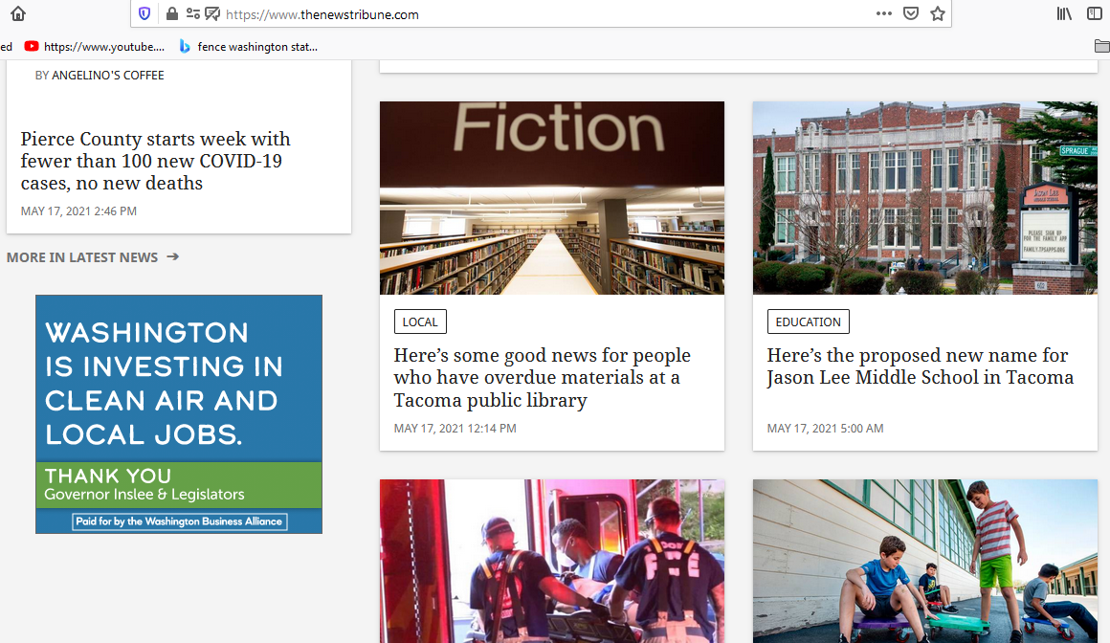Click the MAY 17, 2021 2:46 PM timestamp
1110x643 pixels.
[78, 211]
